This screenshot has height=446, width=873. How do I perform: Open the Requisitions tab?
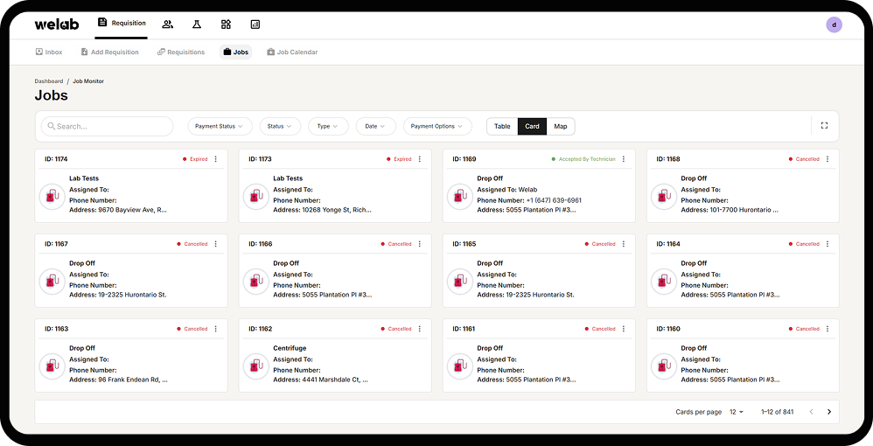181,52
